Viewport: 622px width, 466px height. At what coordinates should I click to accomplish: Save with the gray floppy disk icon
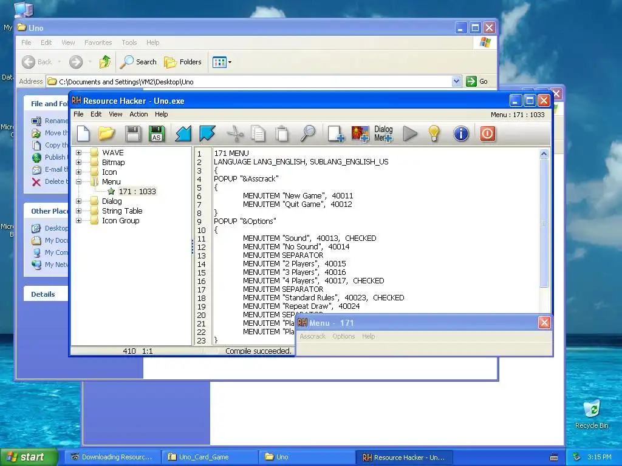coord(133,133)
